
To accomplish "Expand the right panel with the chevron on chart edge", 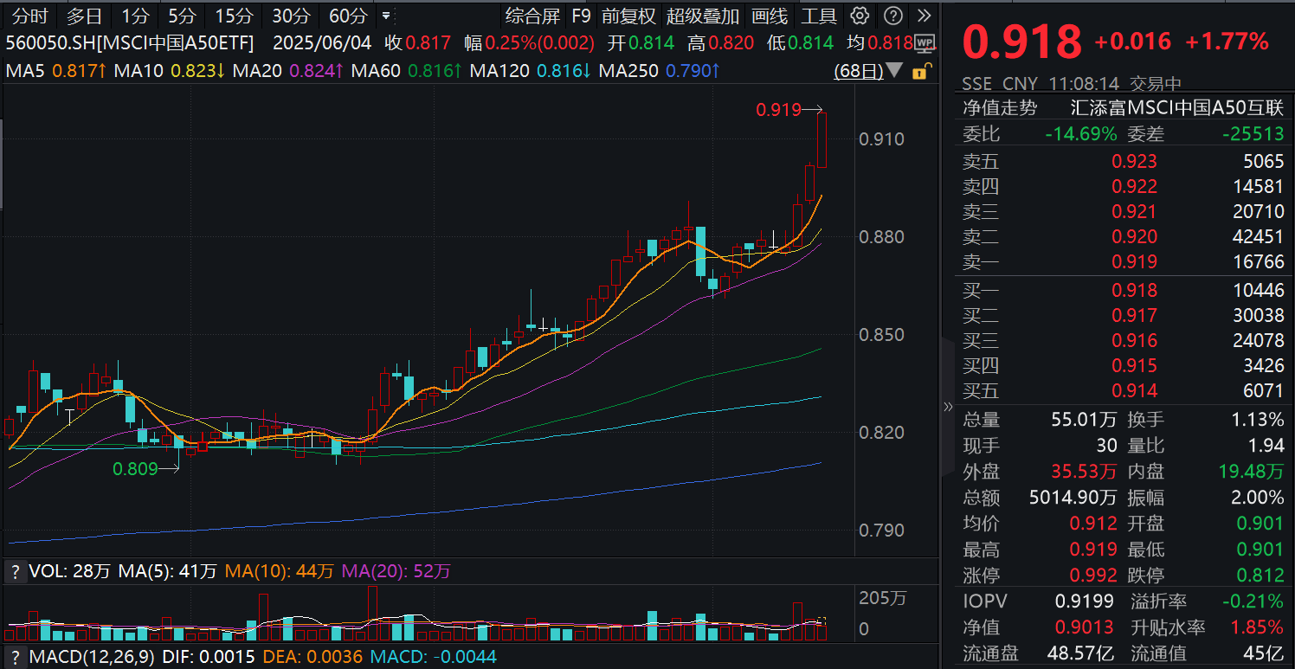I will [x=948, y=407].
